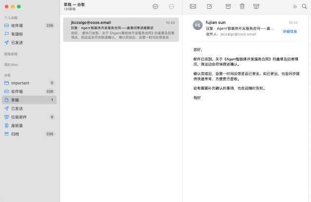Open 谷歌 account 已发送 mailbox
This screenshot has height=202, width=311.
pyautogui.click(x=29, y=108)
